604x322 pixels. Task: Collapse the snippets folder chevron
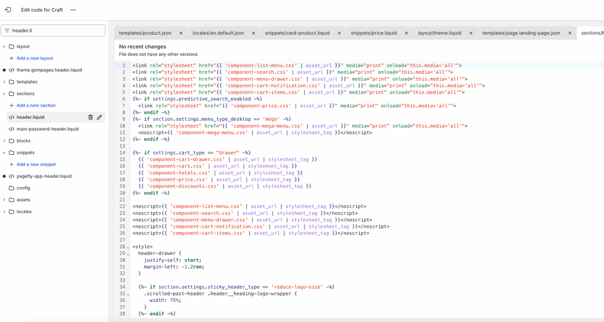coord(4,152)
